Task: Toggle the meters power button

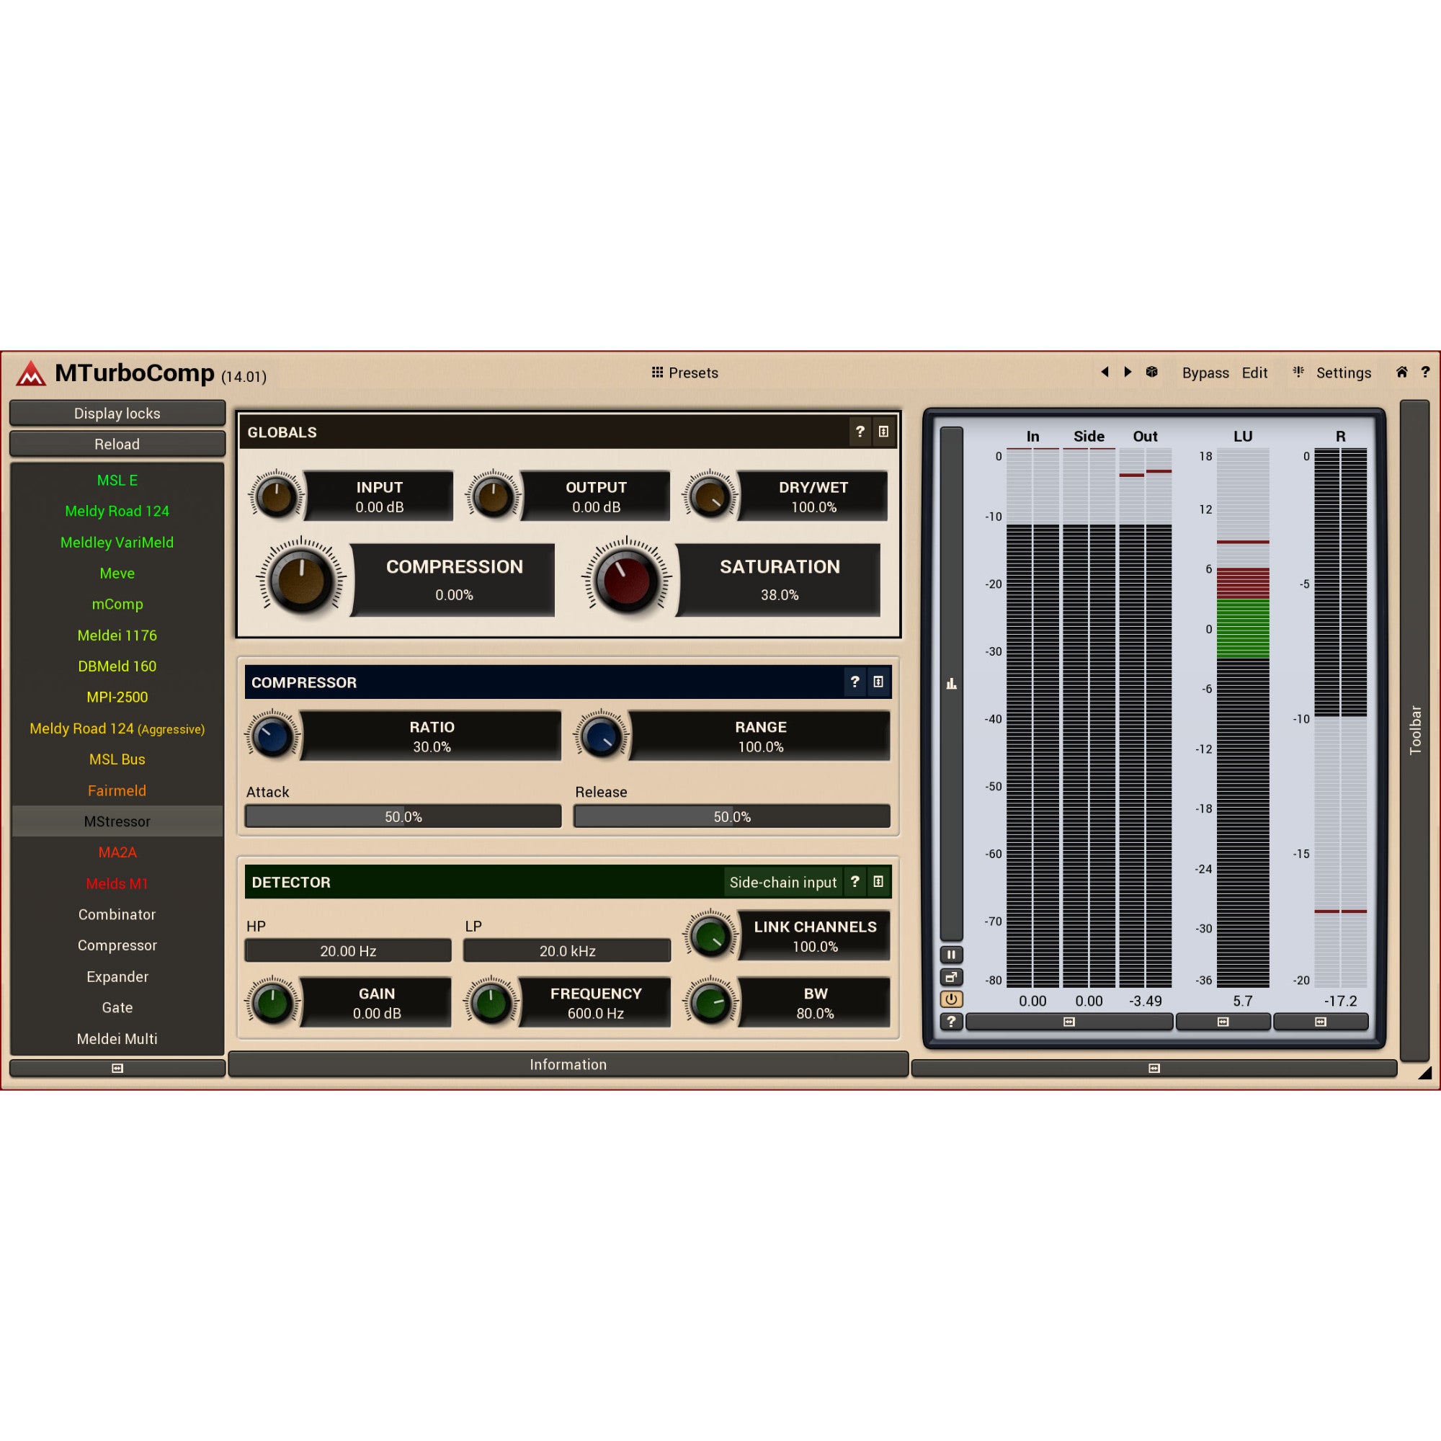Action: (x=951, y=999)
